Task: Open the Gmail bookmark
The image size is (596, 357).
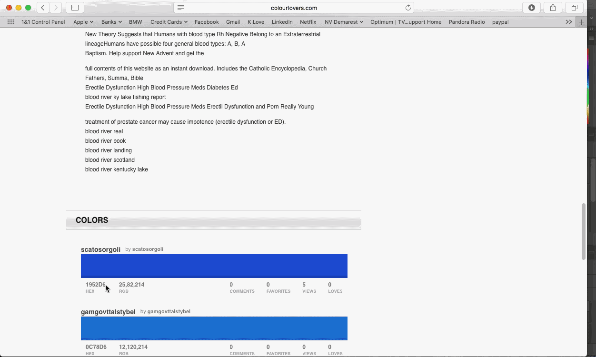Action: pos(233,22)
